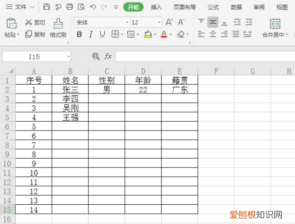Click the Cut (剪切) scissors

[29, 22]
